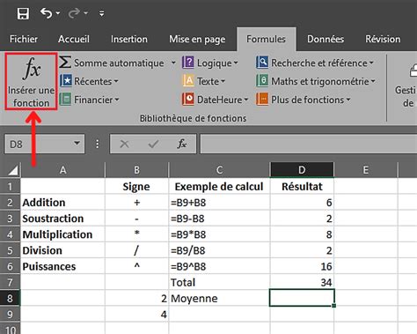The width and height of the screenshot is (417, 334).
Task: Click the Moyenne label cell
Action: pyautogui.click(x=219, y=298)
